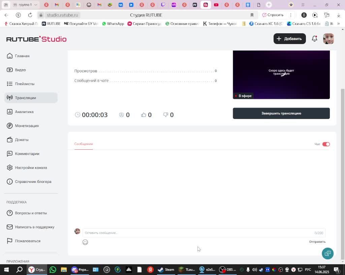This screenshot has width=345, height=275.
Task: Click the thumbs-up likes counter icon
Action: [144, 115]
